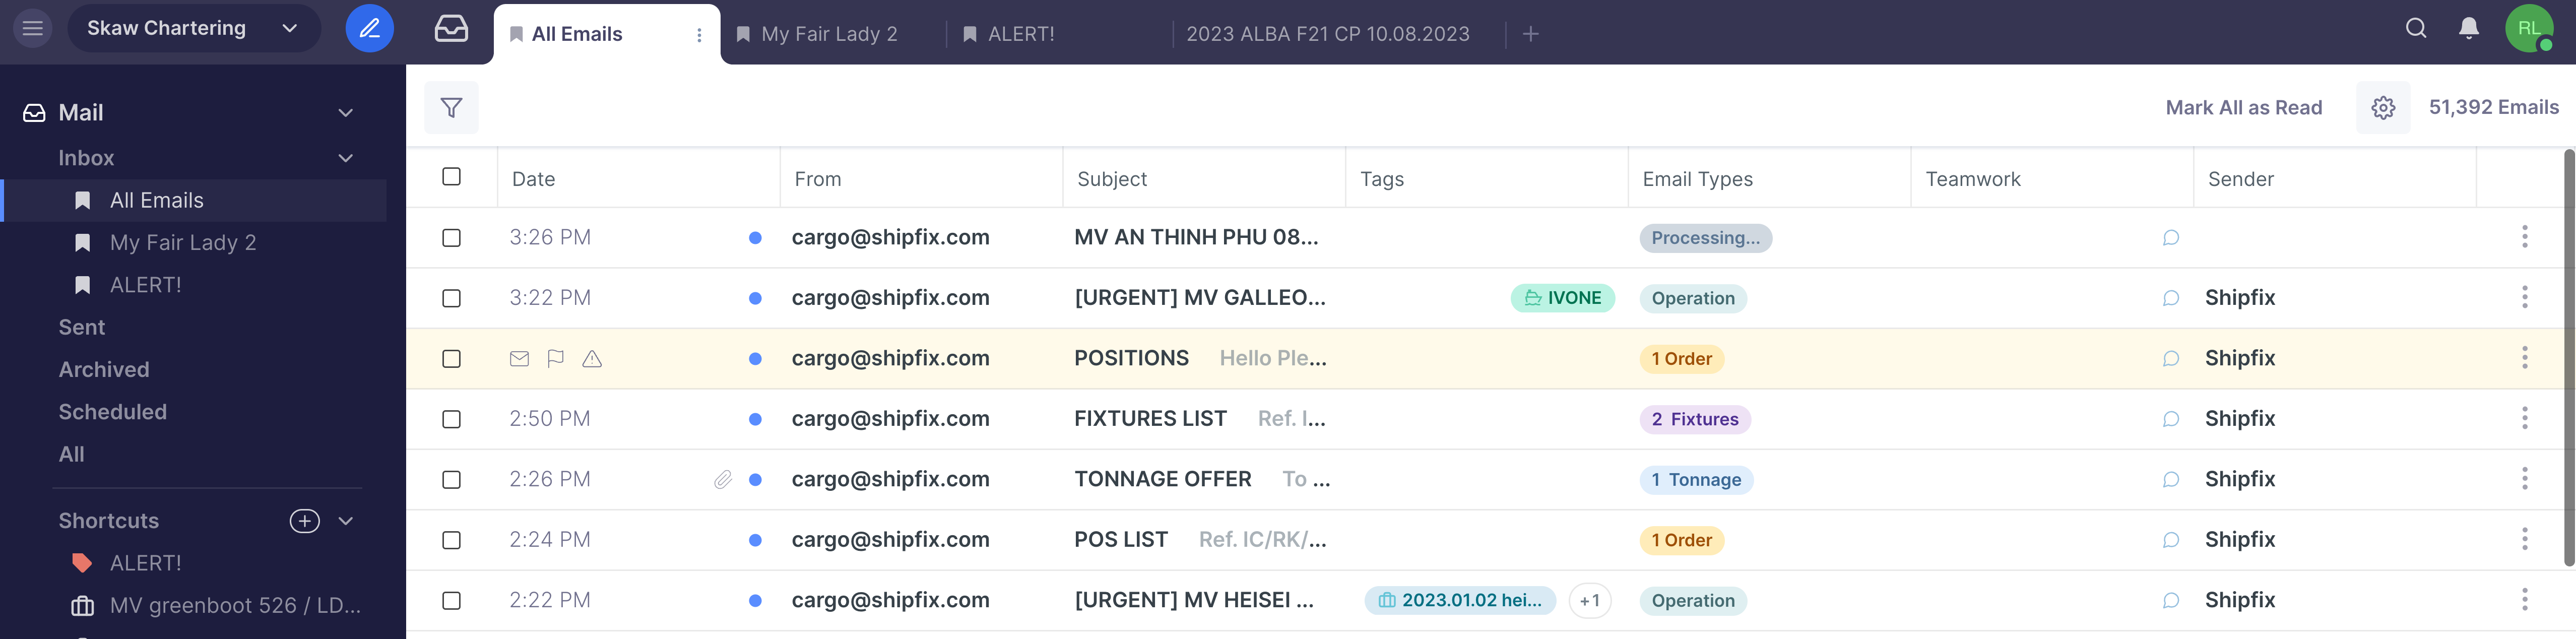
Task: Flag the POSITIONS email
Action: point(556,358)
